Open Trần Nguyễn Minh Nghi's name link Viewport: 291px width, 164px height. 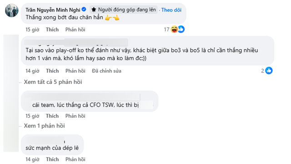click(x=53, y=10)
